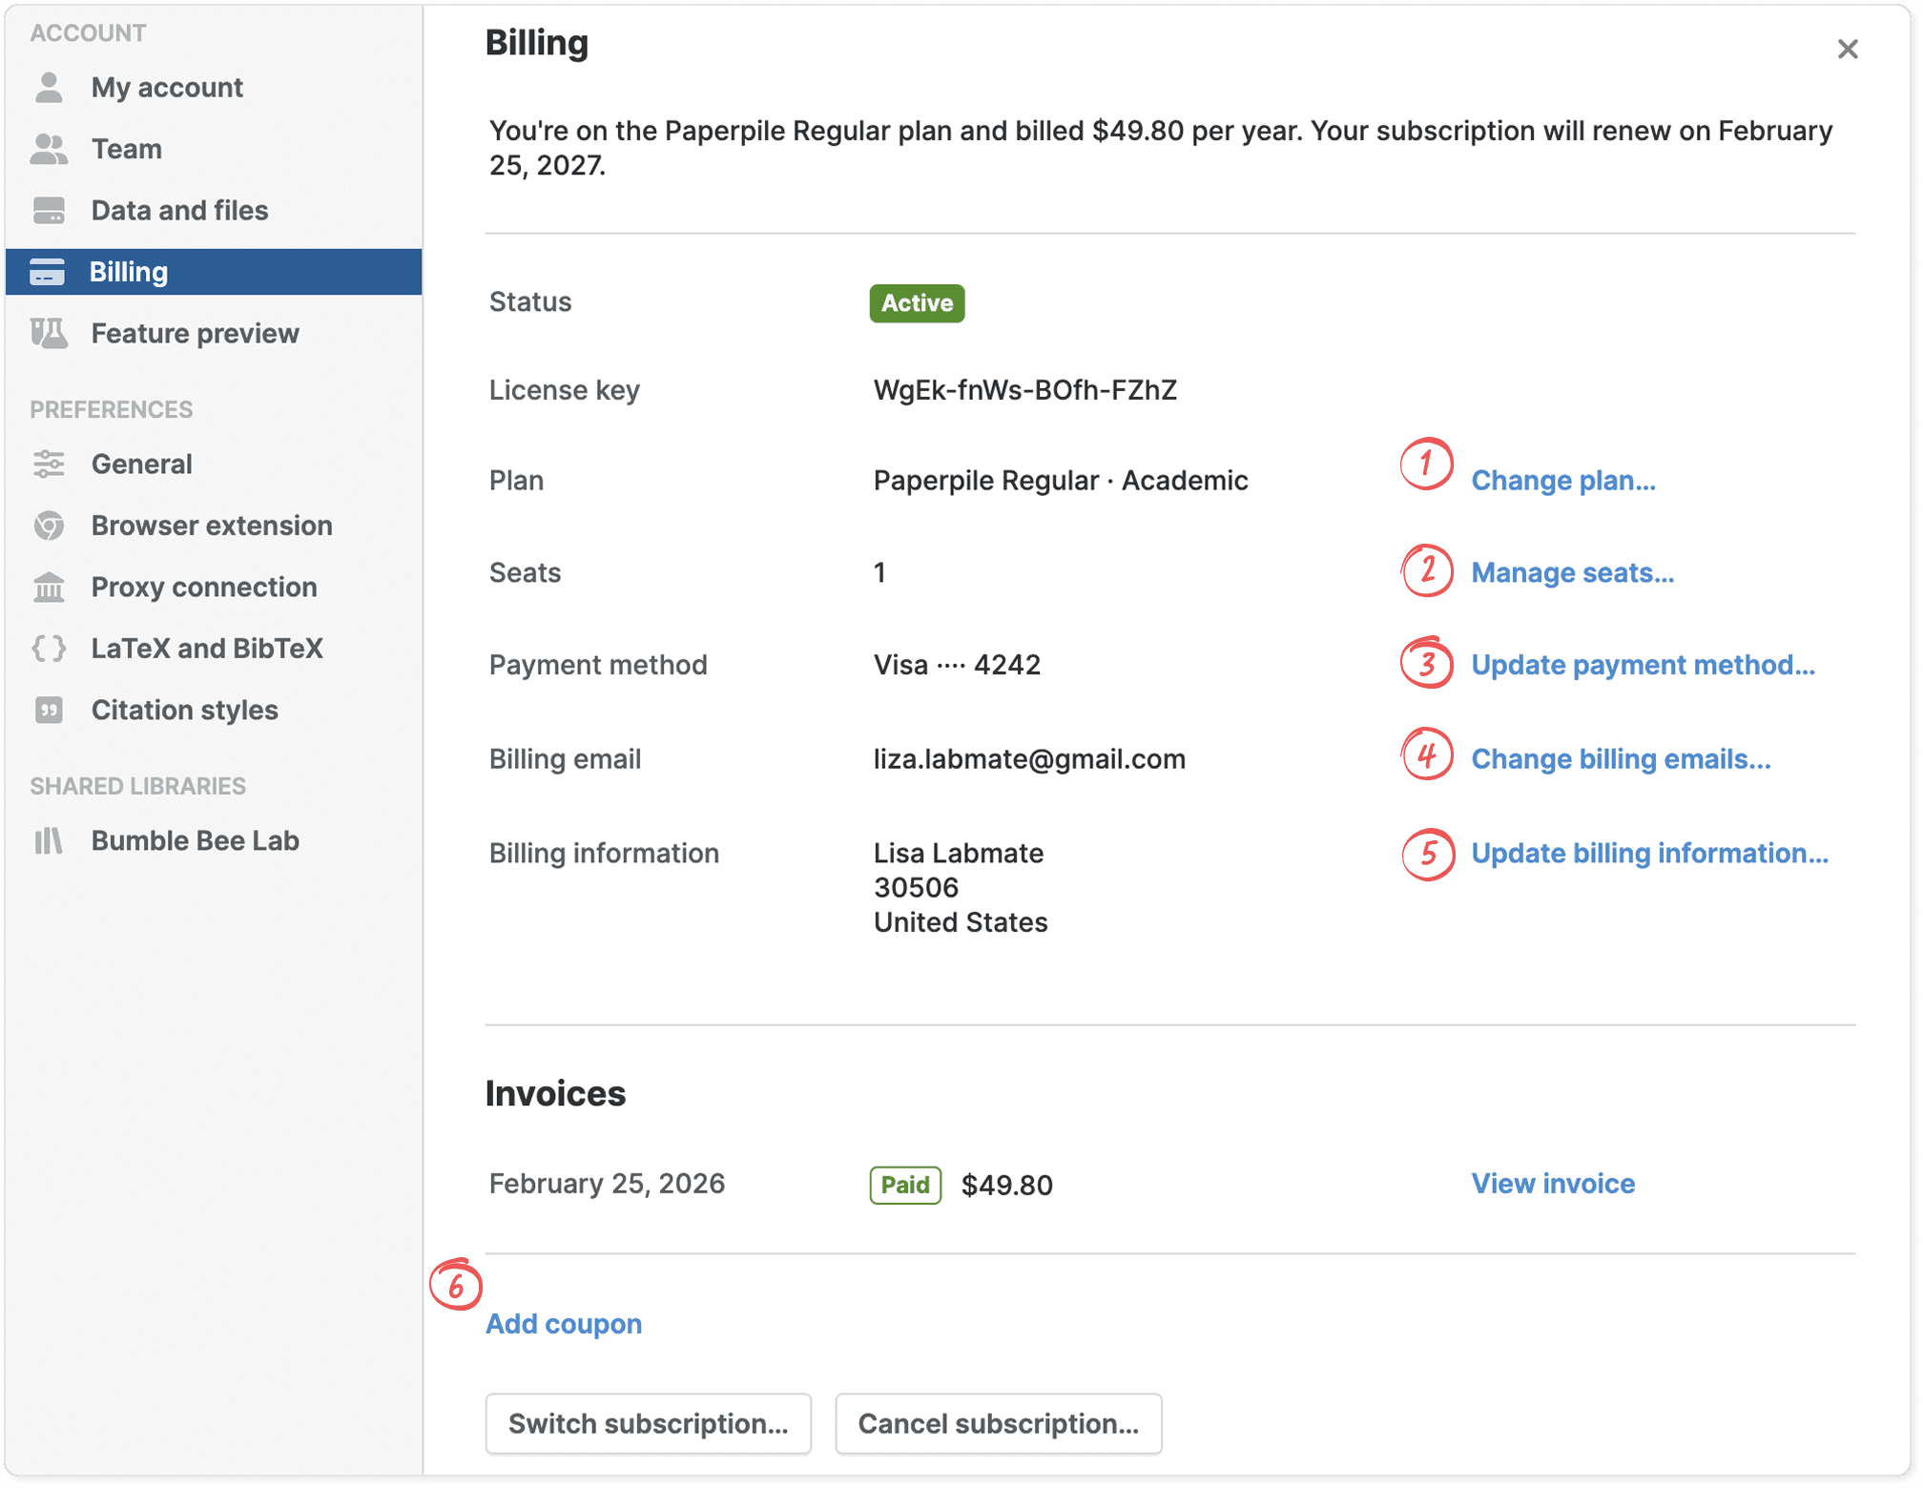Click the Team people icon
1923x1488 pixels.
[x=49, y=150]
